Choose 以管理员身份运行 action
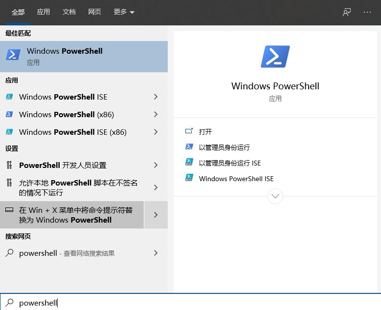This screenshot has width=381, height=310. click(224, 147)
